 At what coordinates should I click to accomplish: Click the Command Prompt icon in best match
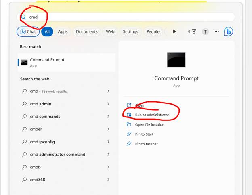tap(24, 63)
